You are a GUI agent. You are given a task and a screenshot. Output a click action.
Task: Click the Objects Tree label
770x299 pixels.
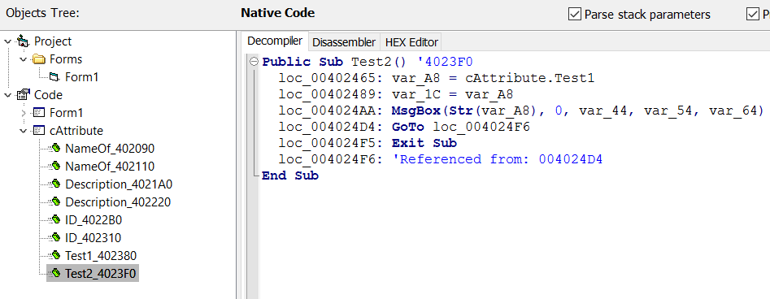point(42,13)
